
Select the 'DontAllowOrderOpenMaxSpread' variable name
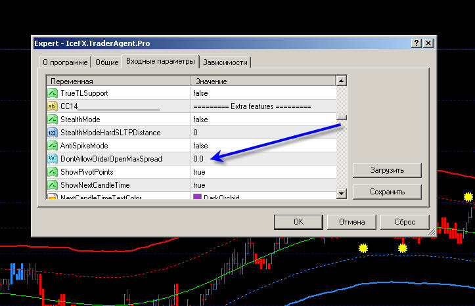point(111,159)
